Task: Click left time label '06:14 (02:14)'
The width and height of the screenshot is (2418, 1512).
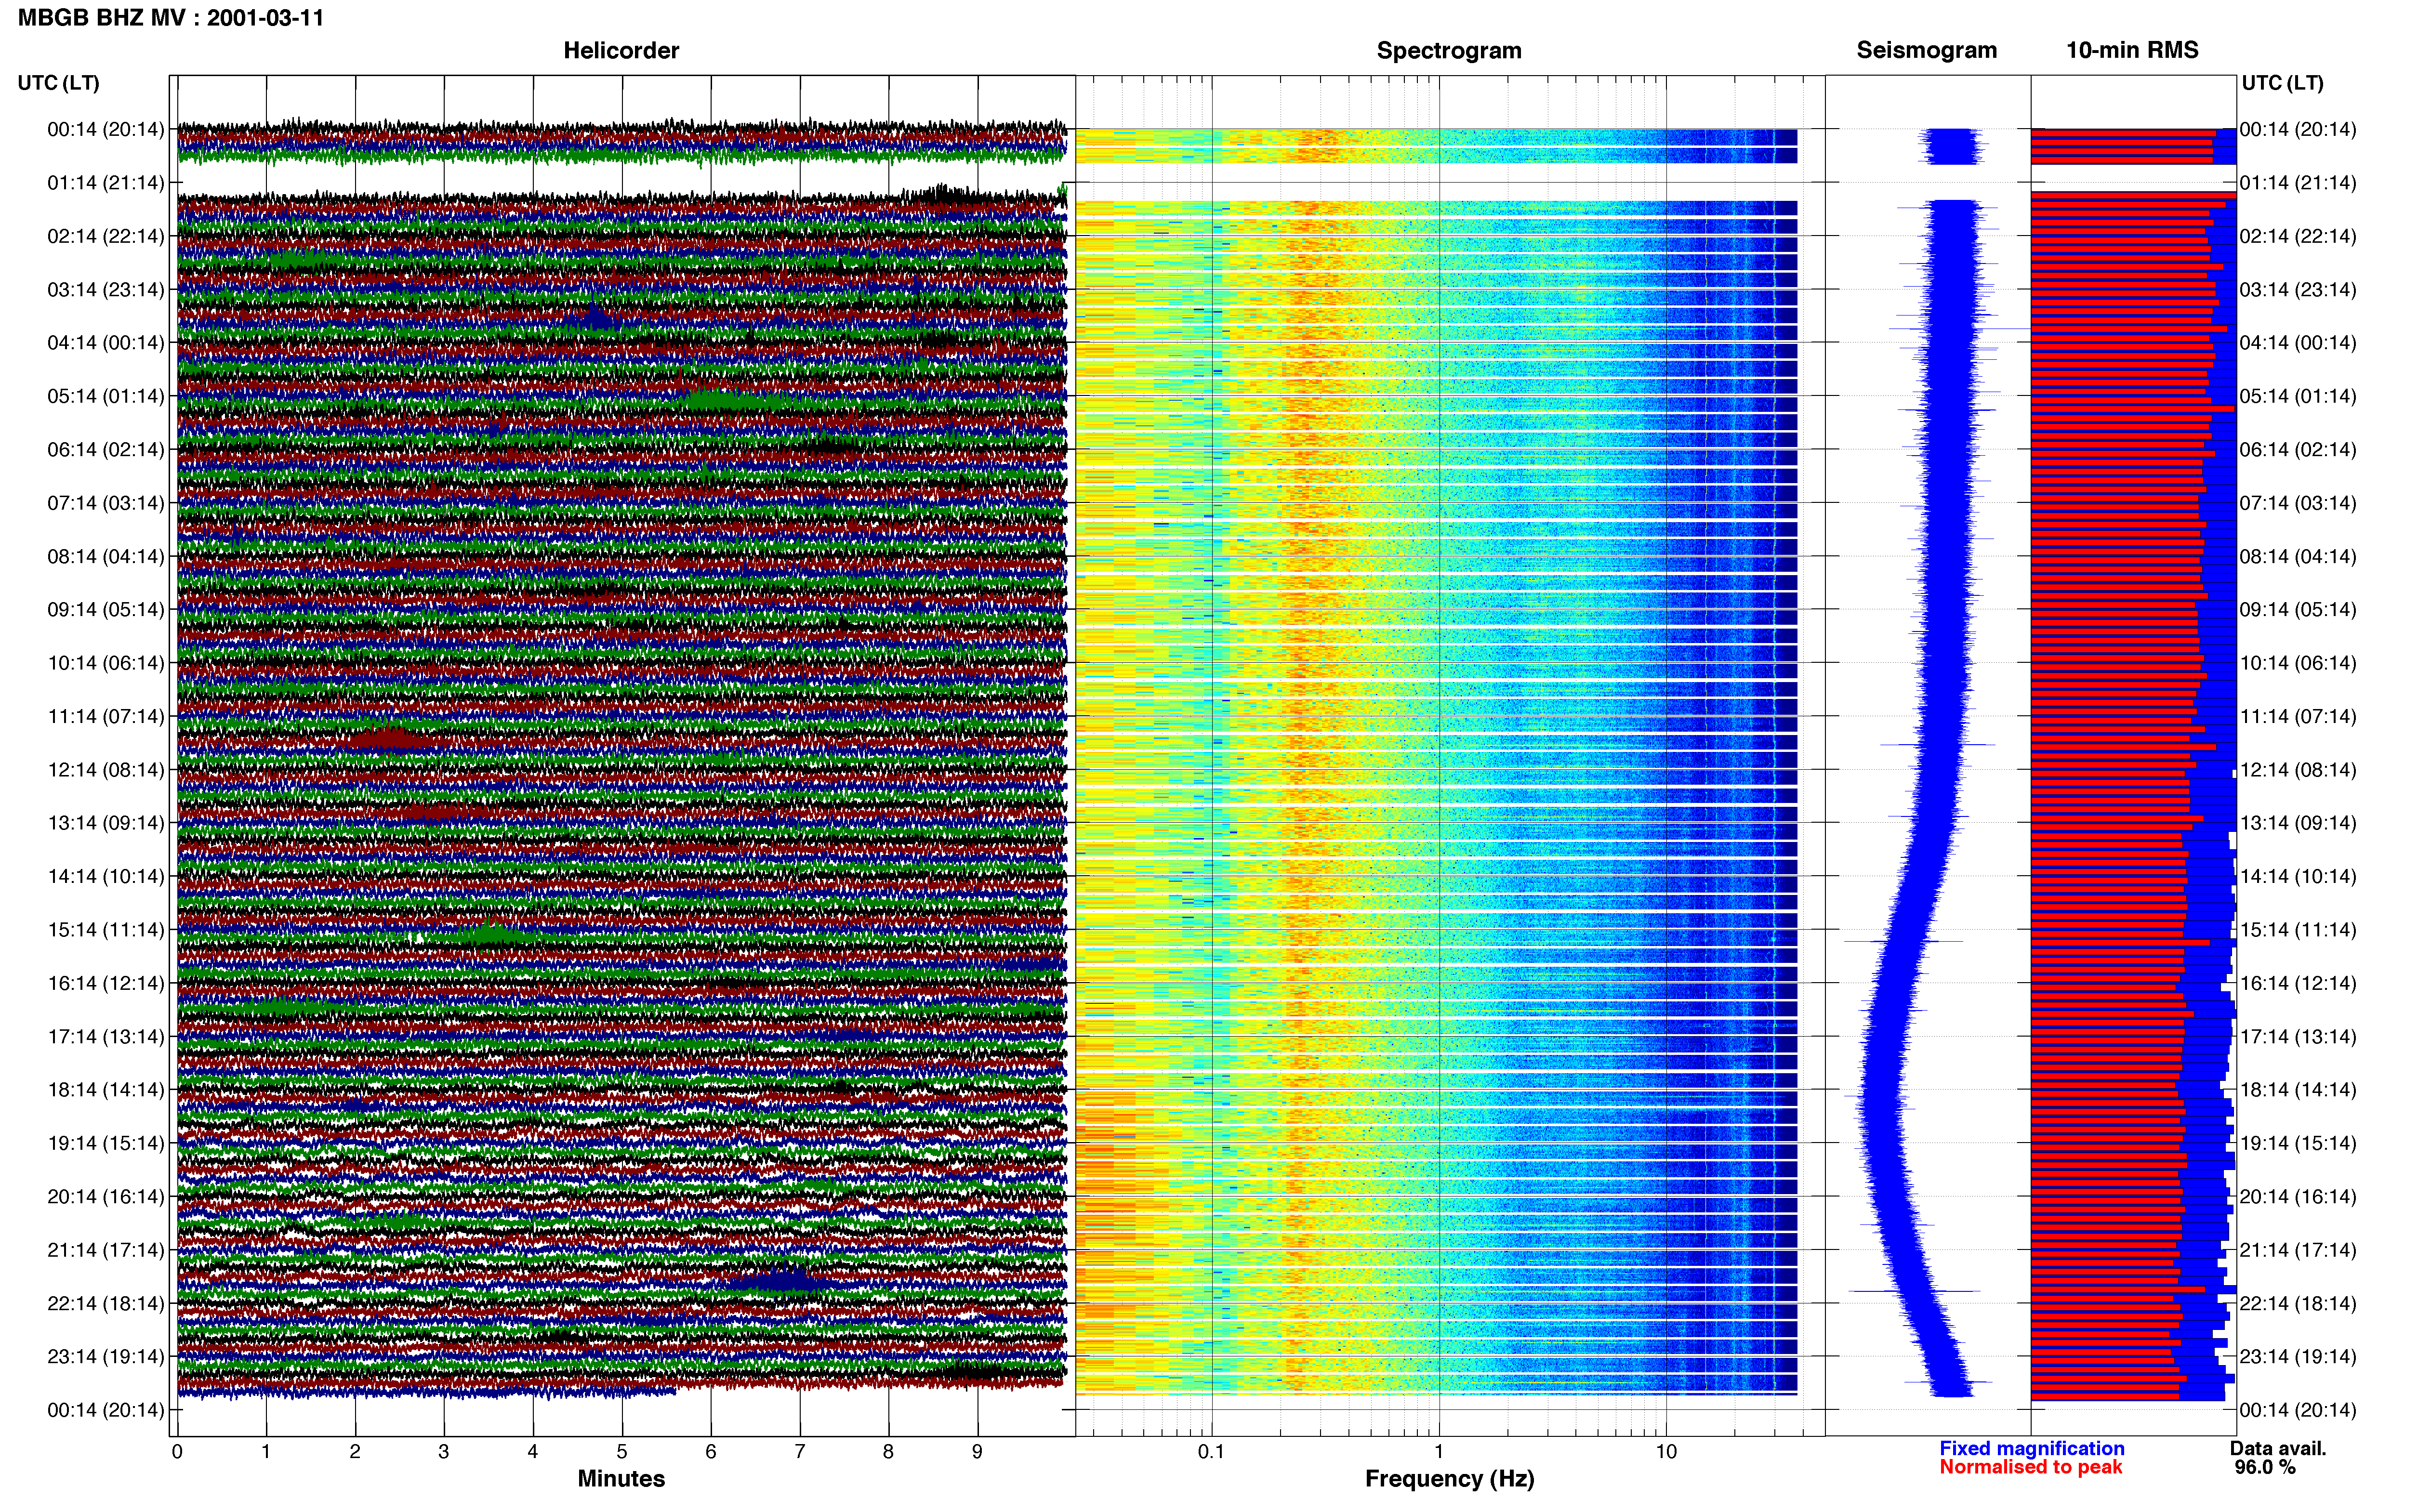Action: click(106, 449)
